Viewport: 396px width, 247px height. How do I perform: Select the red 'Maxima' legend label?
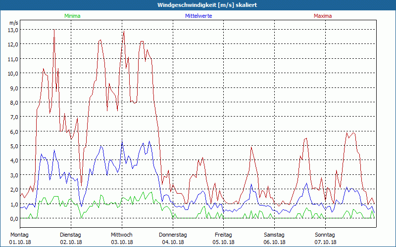pyautogui.click(x=323, y=16)
